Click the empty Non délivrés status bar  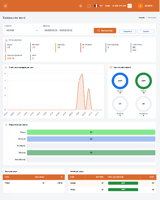(91, 160)
